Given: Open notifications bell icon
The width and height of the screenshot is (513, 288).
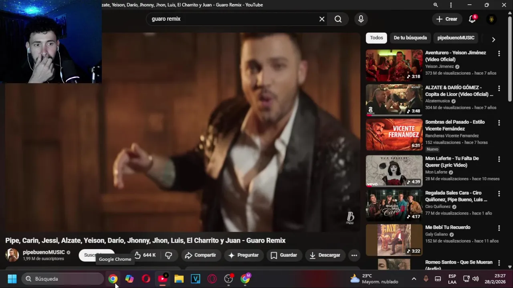Looking at the screenshot, I should (472, 19).
